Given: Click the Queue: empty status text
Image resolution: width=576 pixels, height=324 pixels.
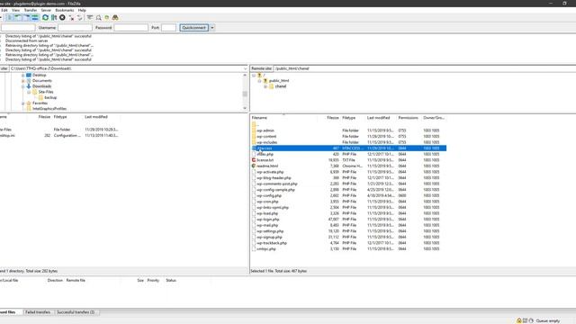Looking at the screenshot, I should click(x=548, y=320).
